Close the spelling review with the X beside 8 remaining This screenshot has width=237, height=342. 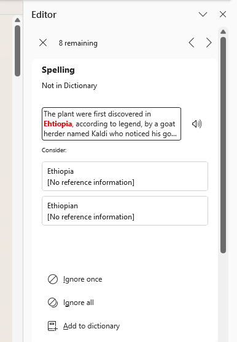pyautogui.click(x=43, y=43)
